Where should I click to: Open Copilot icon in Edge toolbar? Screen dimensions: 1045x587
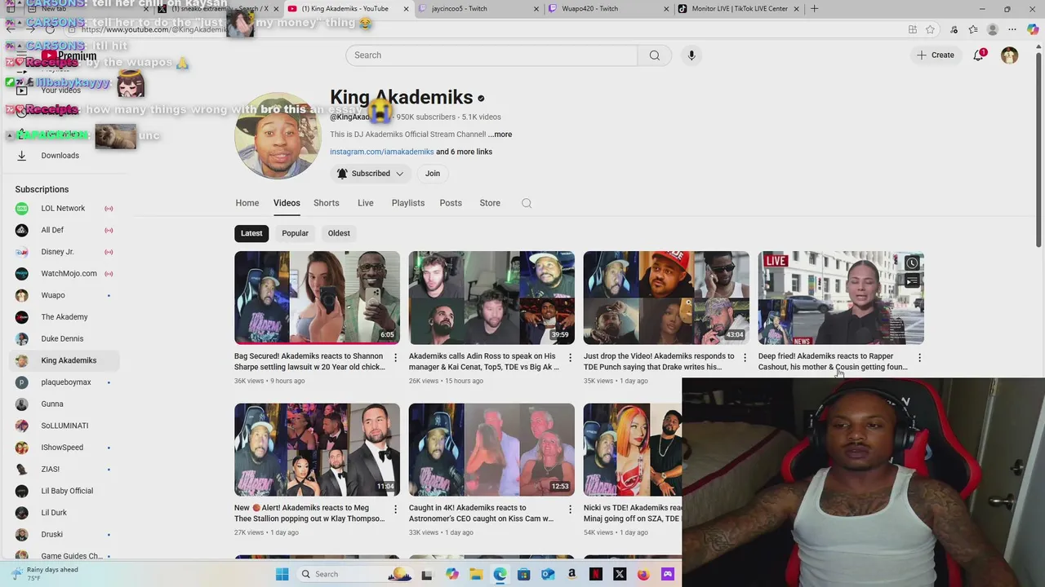[x=1033, y=30]
